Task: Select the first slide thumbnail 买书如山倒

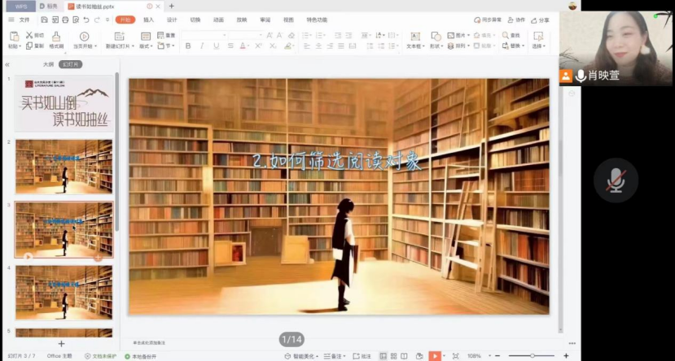Action: pyautogui.click(x=64, y=103)
